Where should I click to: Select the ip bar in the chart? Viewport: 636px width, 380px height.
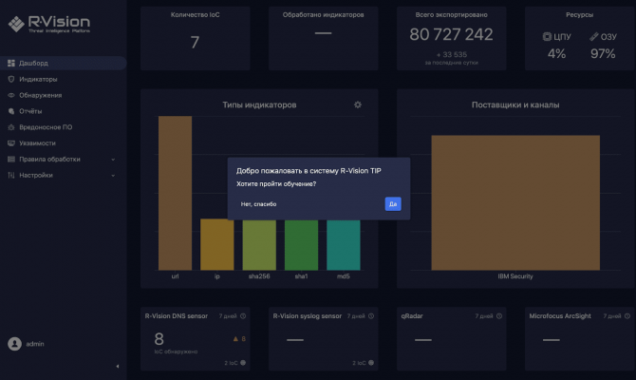click(217, 244)
